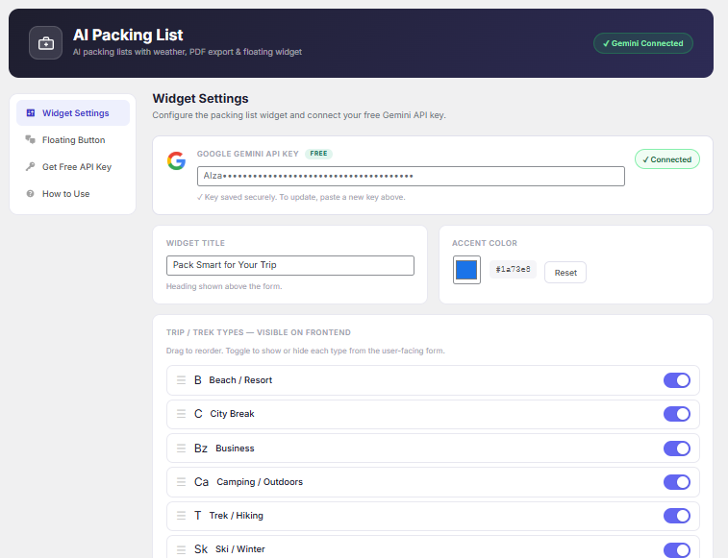Screen dimensions: 728x558
Task: Click the Reset accent color button
Action: click(565, 272)
